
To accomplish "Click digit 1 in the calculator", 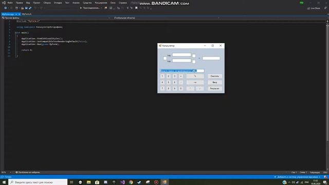I will pyautogui.click(x=162, y=76).
